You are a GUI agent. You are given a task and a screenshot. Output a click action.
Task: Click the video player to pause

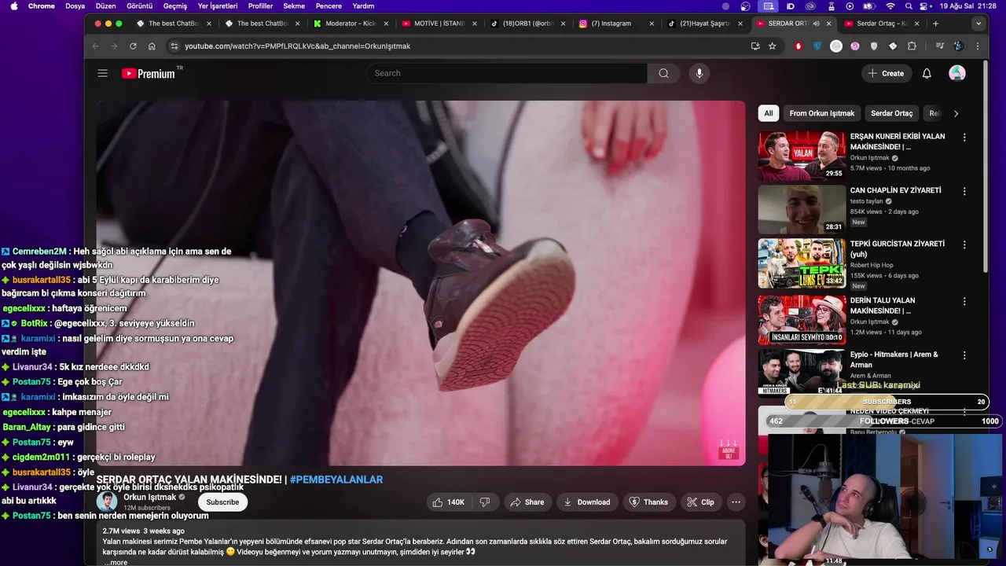click(x=420, y=283)
